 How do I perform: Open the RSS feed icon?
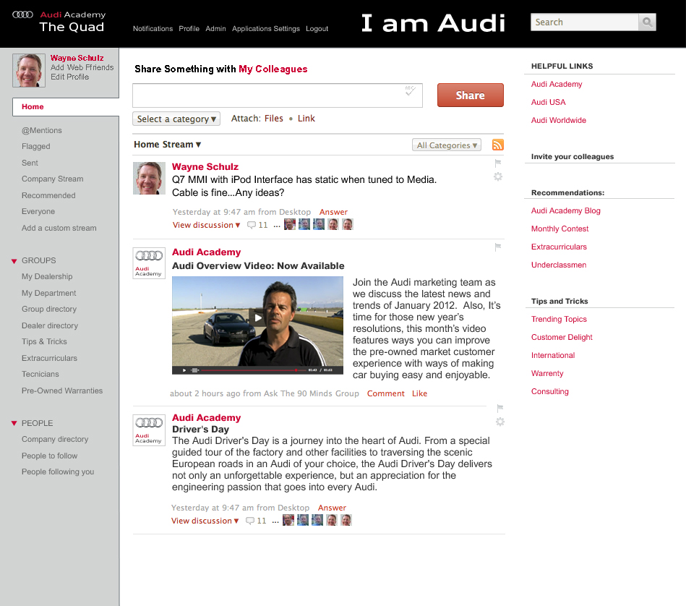tap(498, 145)
